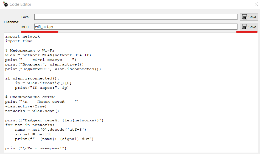
Task: Click the final line printing "Тест завершен!"
Action: 36,148
